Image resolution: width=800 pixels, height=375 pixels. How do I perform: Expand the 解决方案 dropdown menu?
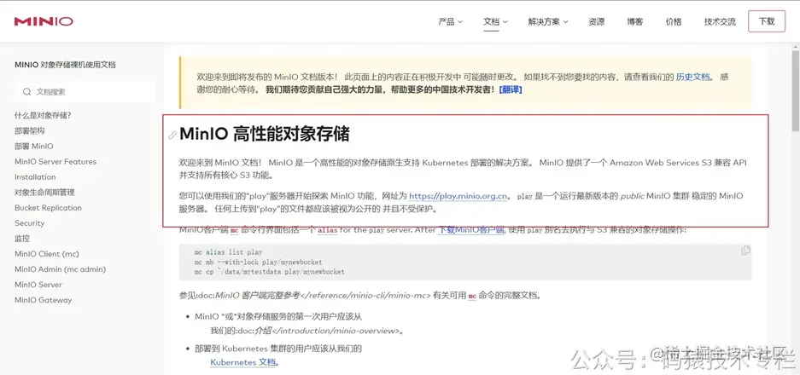tap(548, 22)
